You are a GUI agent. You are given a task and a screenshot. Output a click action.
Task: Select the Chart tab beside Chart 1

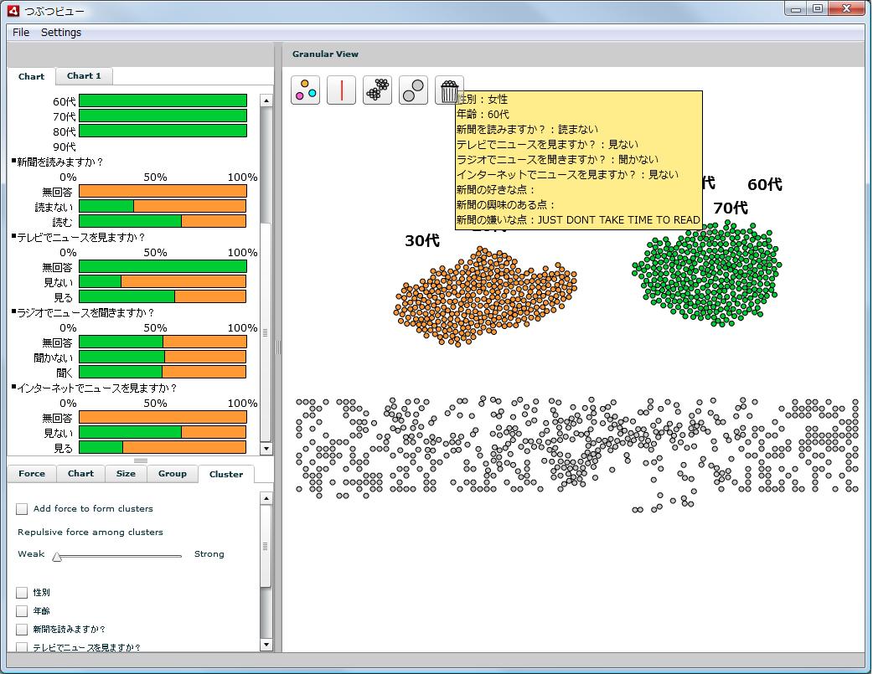point(31,76)
